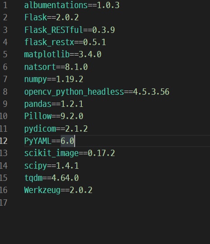
Task: Click line number 5 in gutter
Action: [x=5, y=55]
